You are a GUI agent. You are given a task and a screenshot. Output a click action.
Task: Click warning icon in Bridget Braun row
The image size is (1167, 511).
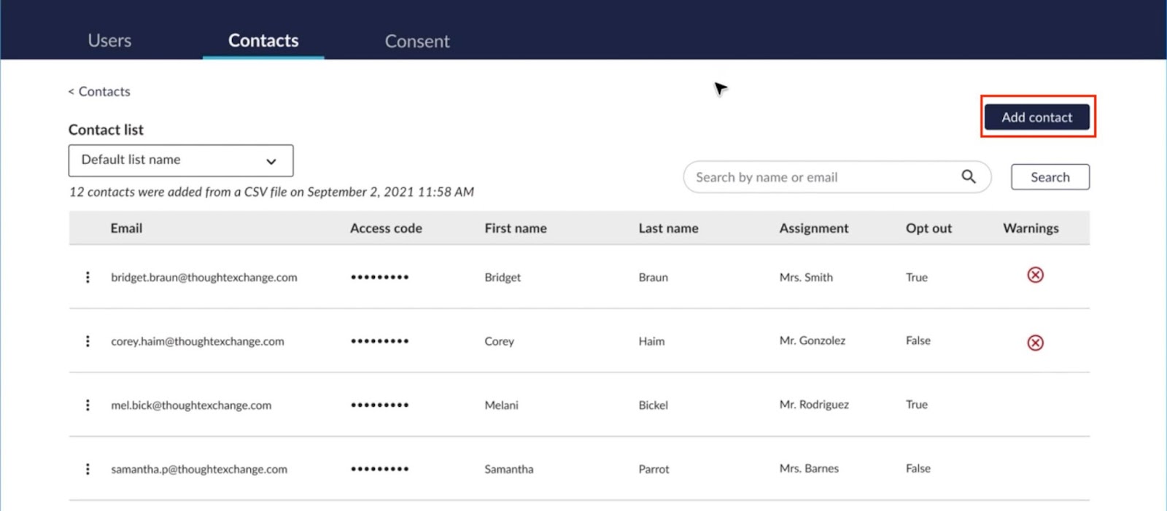1035,275
